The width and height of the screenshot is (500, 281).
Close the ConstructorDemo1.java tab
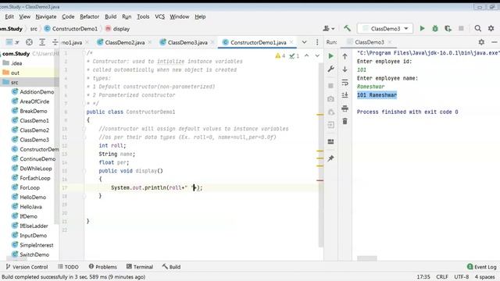pos(291,42)
